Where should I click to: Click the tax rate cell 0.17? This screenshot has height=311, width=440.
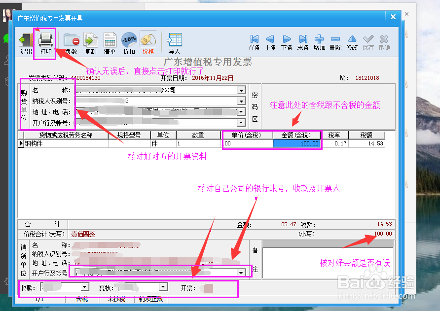(334, 143)
